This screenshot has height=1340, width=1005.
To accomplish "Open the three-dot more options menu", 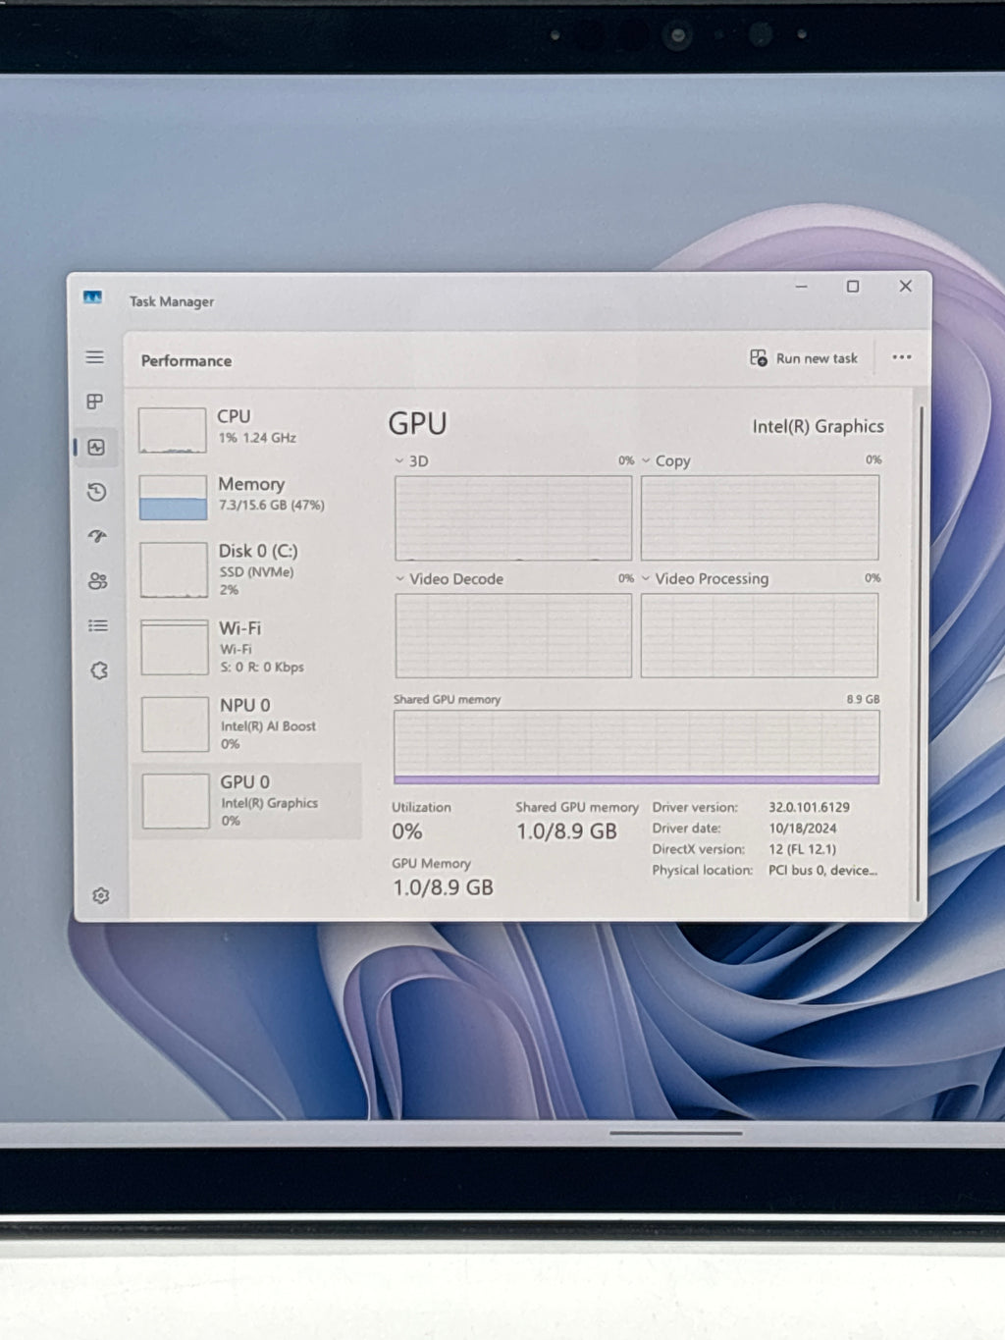I will click(902, 357).
